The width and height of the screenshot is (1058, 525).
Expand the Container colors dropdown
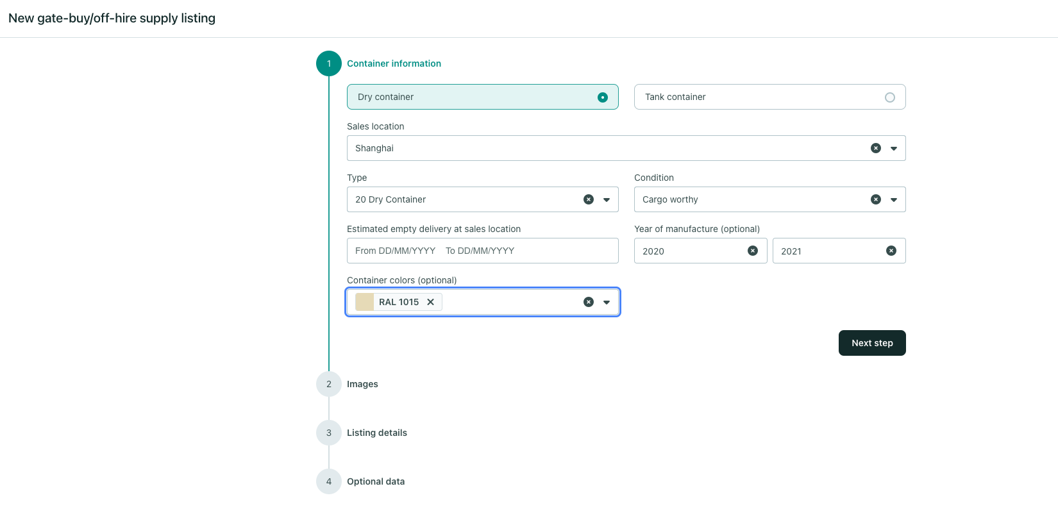click(606, 302)
